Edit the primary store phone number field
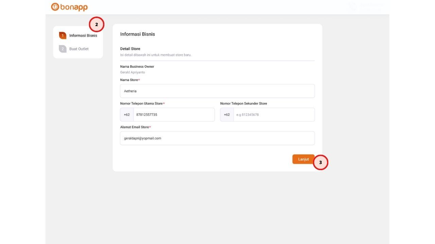Screen dimensions: 435x244 click(x=174, y=115)
